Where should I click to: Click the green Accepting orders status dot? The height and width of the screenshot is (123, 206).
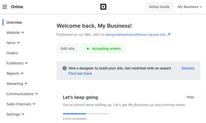(88, 49)
